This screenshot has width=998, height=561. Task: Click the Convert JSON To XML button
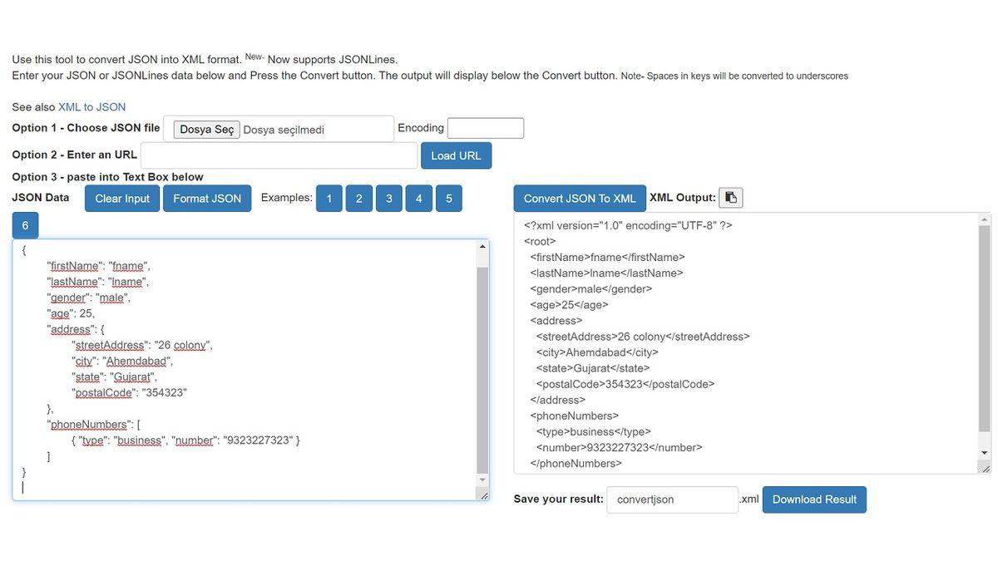click(580, 196)
